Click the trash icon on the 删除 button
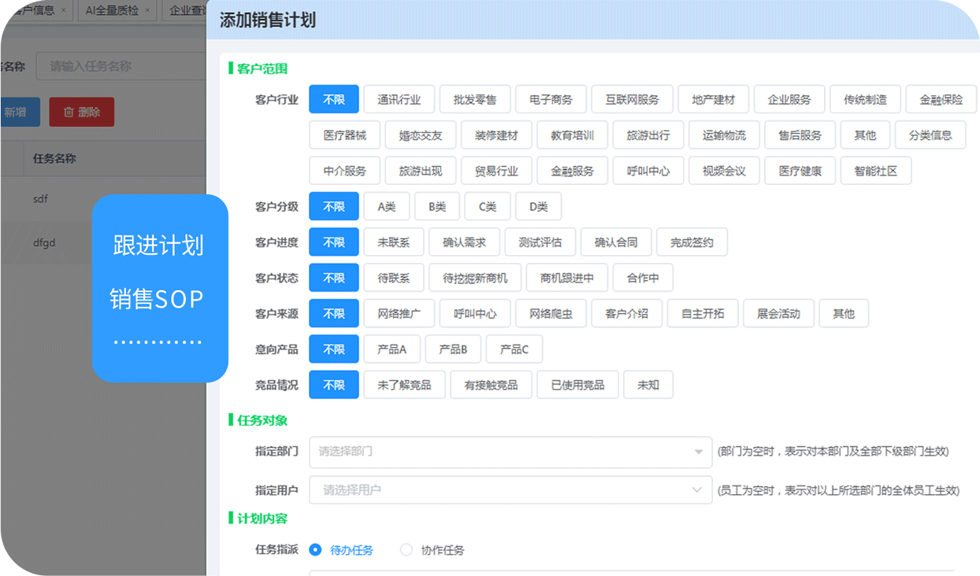 click(69, 113)
